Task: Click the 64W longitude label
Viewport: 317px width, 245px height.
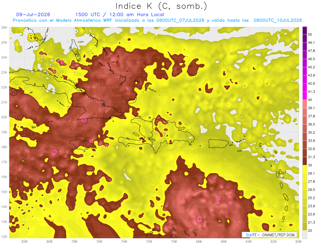Action: tap(249, 241)
